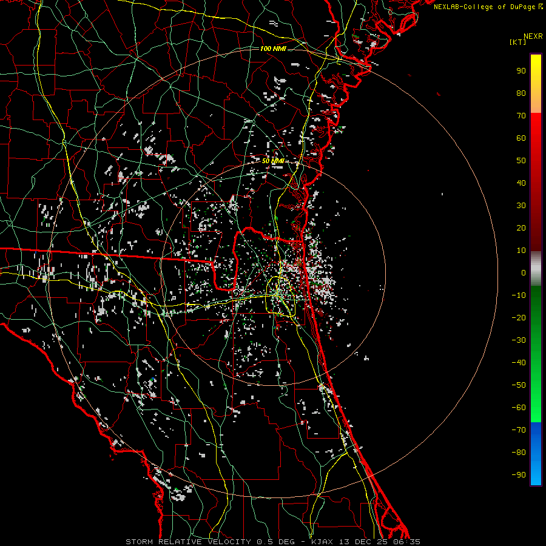Click the Storm Relative Velocity KJAX caption
This screenshot has height=546, width=546.
[x=273, y=542]
